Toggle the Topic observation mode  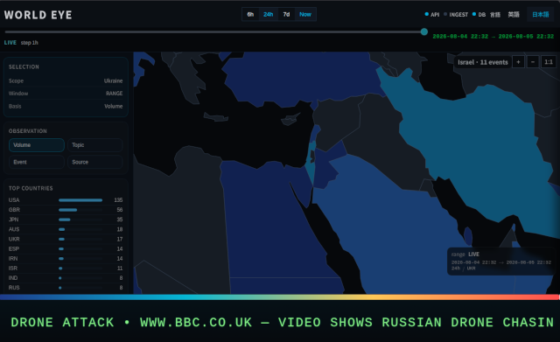(x=95, y=145)
